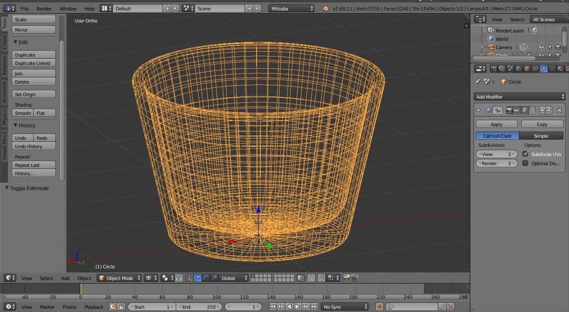Select the Simple subdivision type
The width and height of the screenshot is (569, 312).
coord(541,136)
